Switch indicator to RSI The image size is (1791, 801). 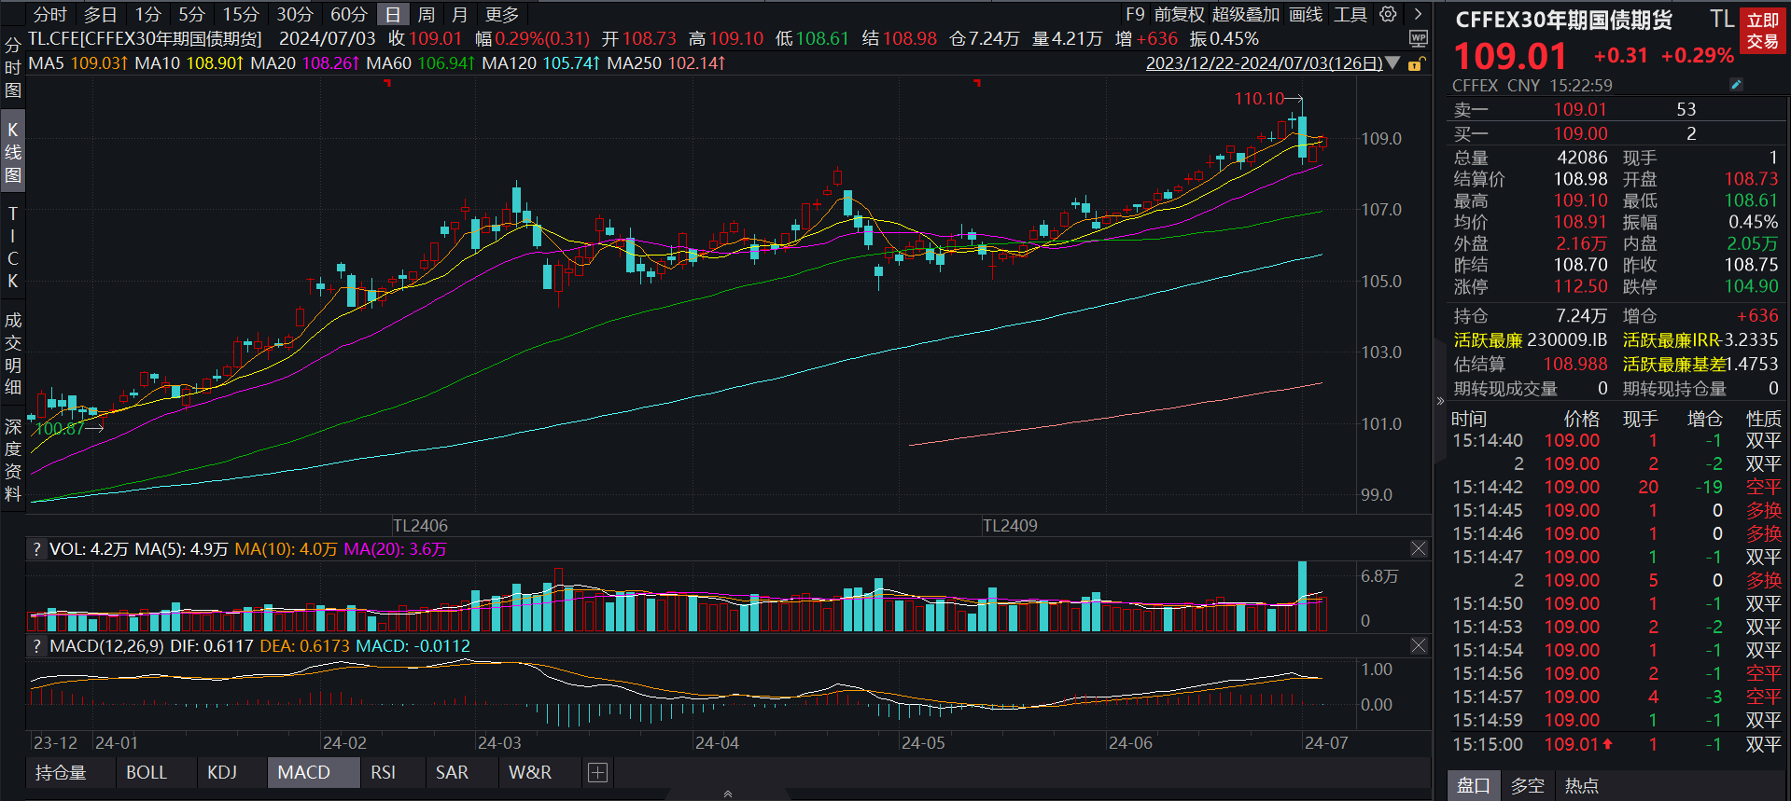point(383,772)
